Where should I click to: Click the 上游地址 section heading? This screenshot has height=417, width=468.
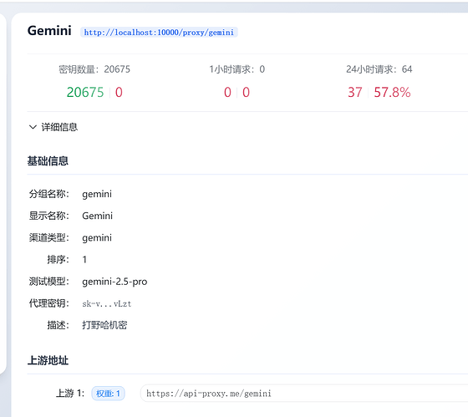[48, 360]
